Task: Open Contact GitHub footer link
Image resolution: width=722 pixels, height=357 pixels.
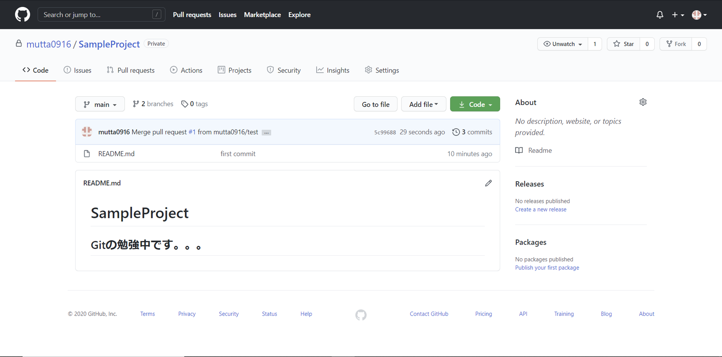Action: click(x=429, y=314)
